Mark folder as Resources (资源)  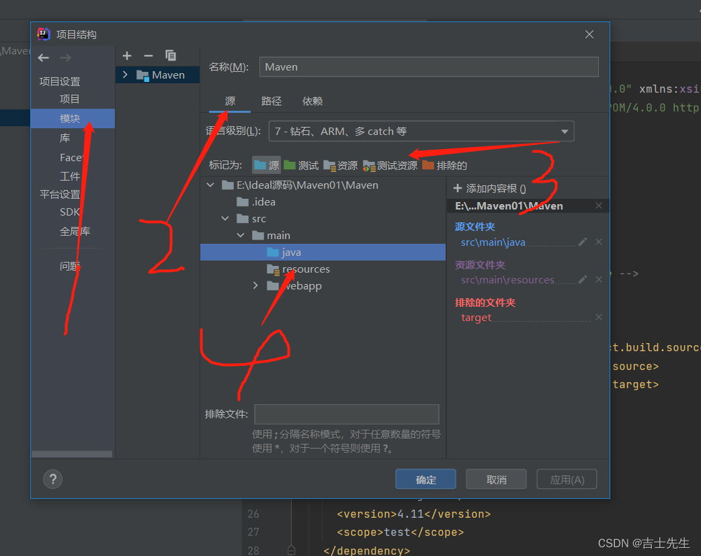(x=341, y=166)
